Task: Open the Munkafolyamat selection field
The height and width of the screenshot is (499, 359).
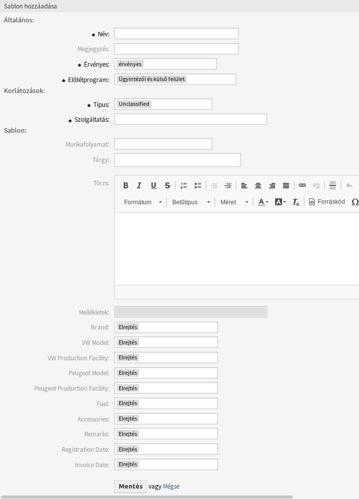Action: click(163, 144)
